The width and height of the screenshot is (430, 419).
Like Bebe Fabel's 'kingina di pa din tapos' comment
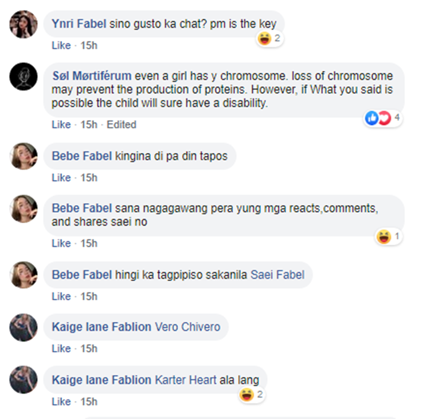61,178
